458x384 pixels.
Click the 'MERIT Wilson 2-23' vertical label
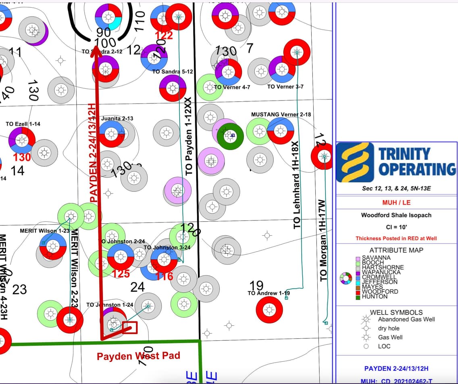(75, 268)
